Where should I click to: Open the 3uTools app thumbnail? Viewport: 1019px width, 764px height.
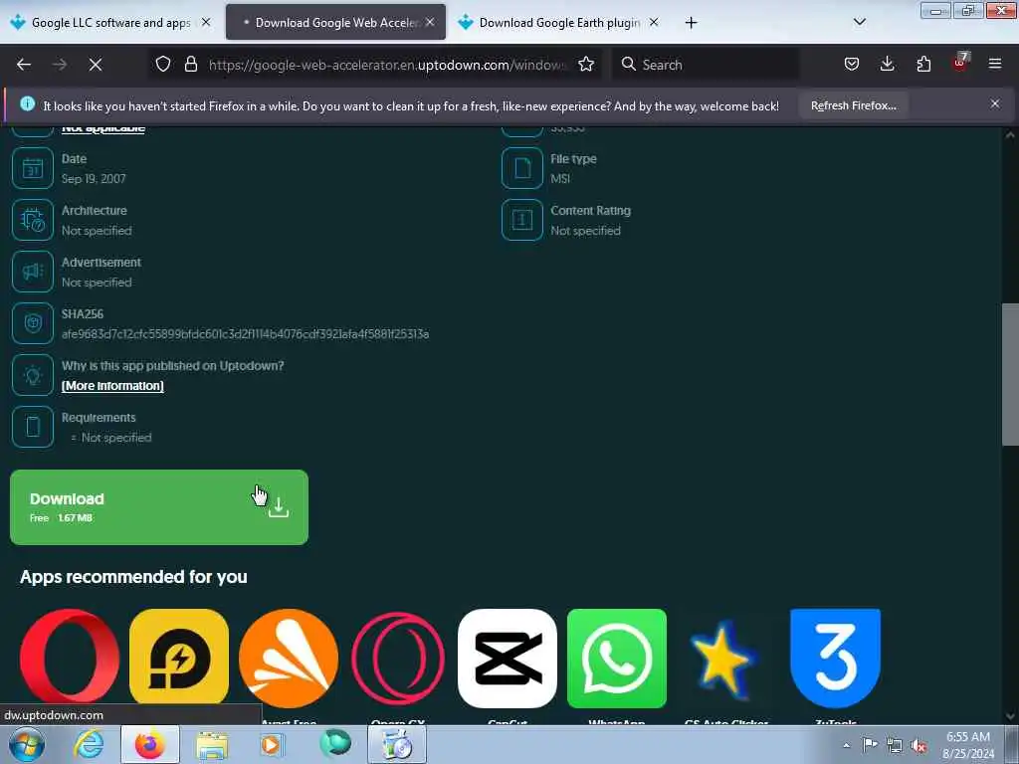pos(836,659)
